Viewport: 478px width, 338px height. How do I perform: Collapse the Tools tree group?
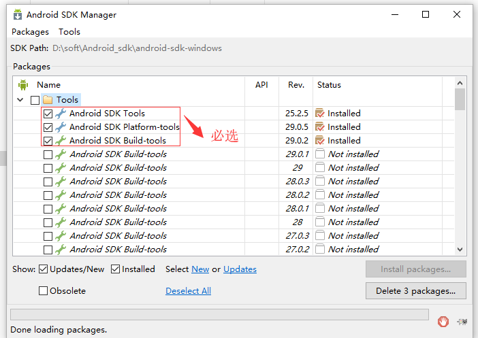(x=20, y=100)
